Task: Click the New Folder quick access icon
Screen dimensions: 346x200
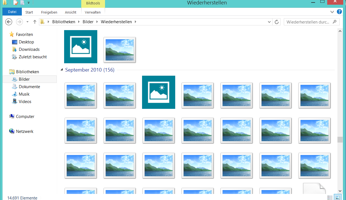Action: click(x=22, y=3)
